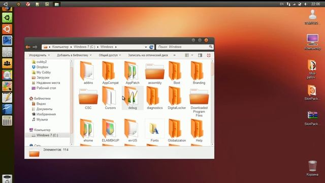Open Добавить в библиотеку dropdown

click(x=74, y=55)
